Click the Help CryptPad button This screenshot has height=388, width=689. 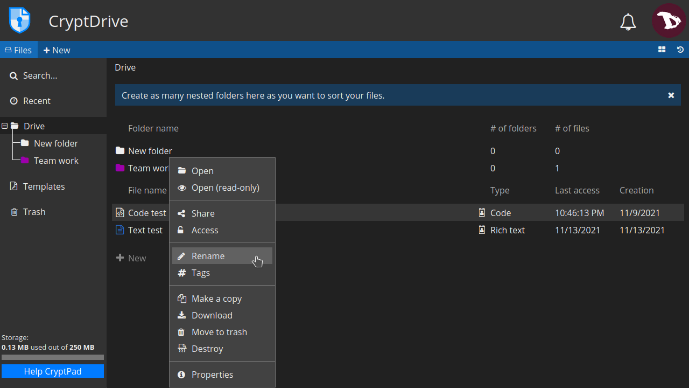coord(53,371)
